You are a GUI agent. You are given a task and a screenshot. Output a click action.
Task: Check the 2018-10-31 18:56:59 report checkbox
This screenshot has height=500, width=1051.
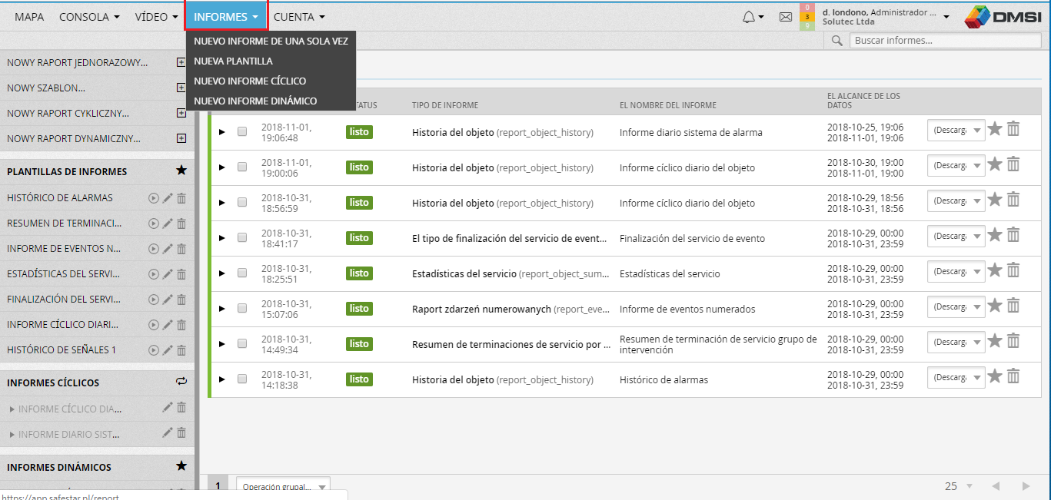[242, 203]
